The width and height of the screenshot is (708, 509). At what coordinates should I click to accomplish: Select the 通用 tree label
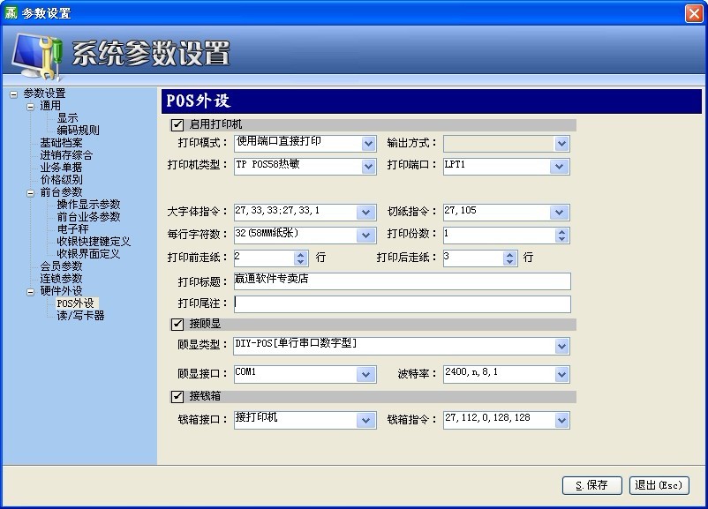coord(50,106)
